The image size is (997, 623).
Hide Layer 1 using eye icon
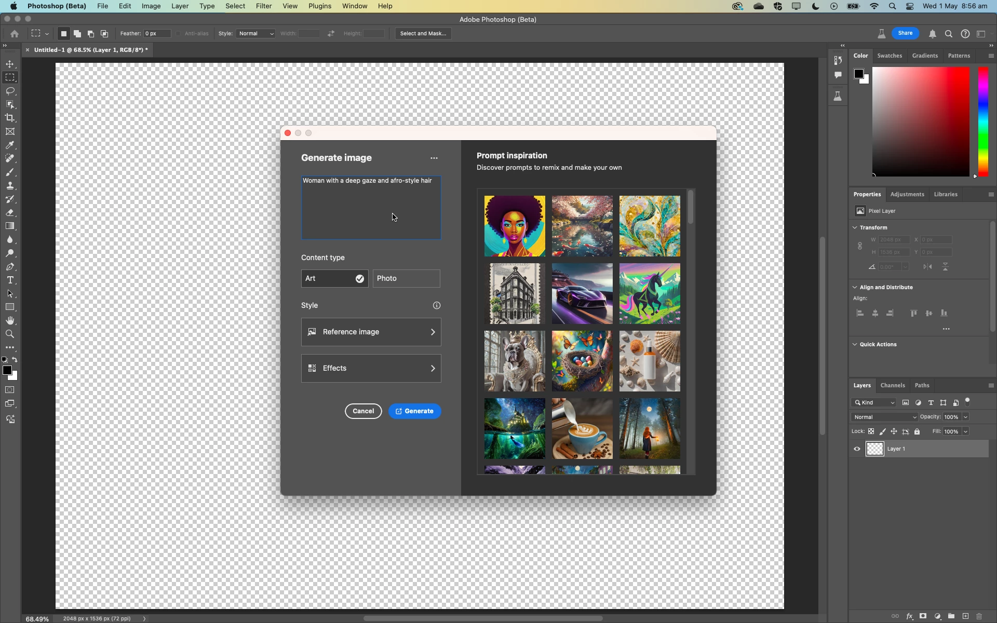pyautogui.click(x=857, y=449)
